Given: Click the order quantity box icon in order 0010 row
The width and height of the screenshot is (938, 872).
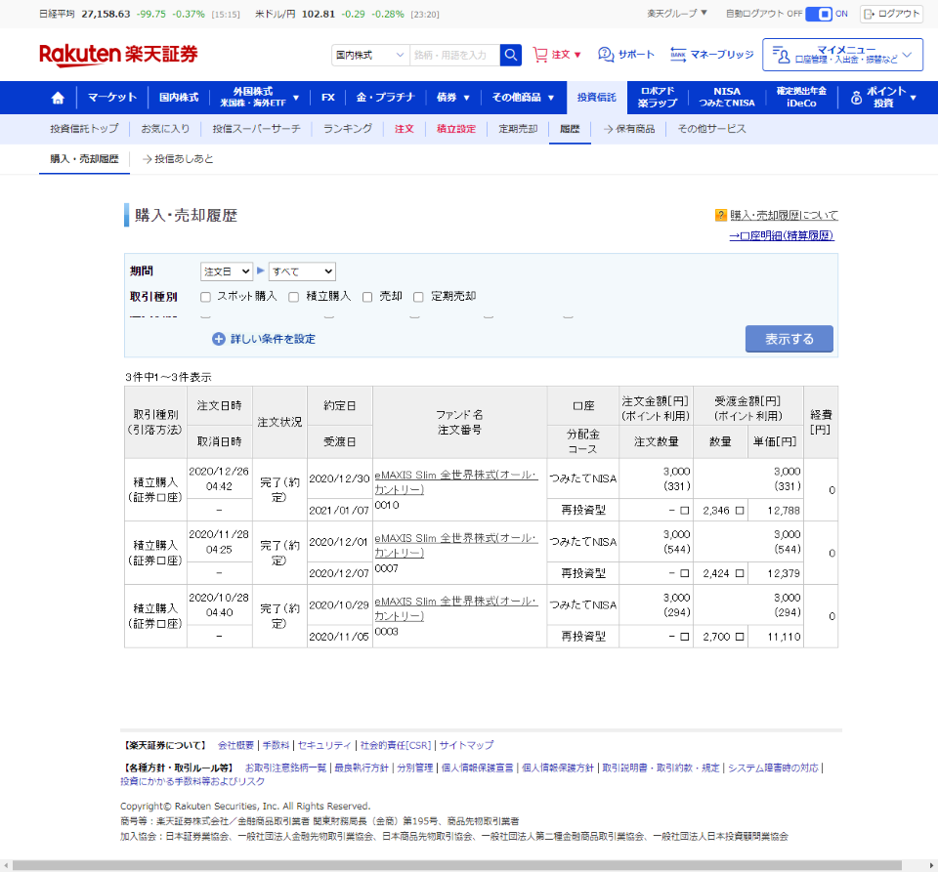Looking at the screenshot, I should coord(684,511).
